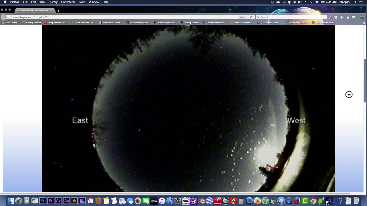Open the Tools menu
Screen dimensions: 367x206
click(x=82, y=2)
